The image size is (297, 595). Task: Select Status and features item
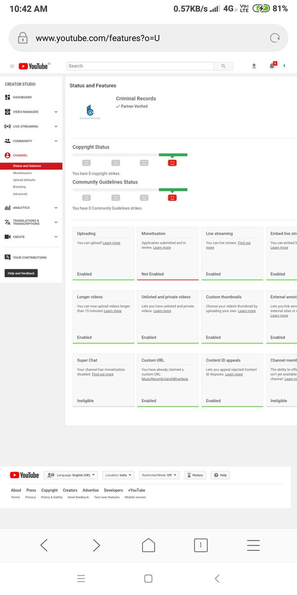pyautogui.click(x=31, y=166)
